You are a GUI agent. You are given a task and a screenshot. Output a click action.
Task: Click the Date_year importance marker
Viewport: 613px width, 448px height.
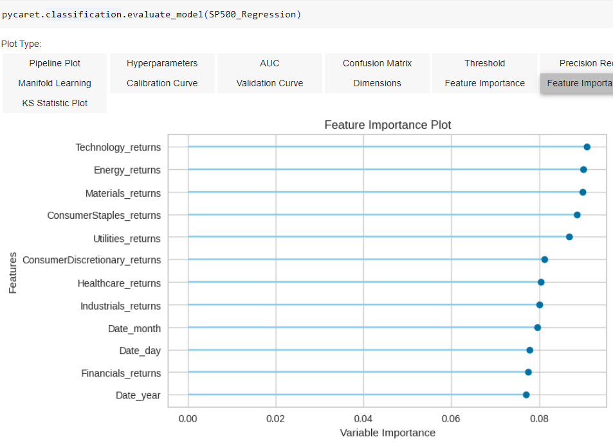(526, 394)
